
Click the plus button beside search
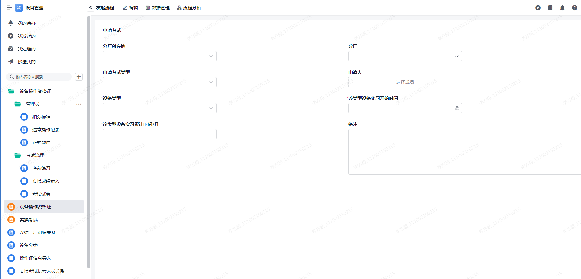pyautogui.click(x=79, y=77)
